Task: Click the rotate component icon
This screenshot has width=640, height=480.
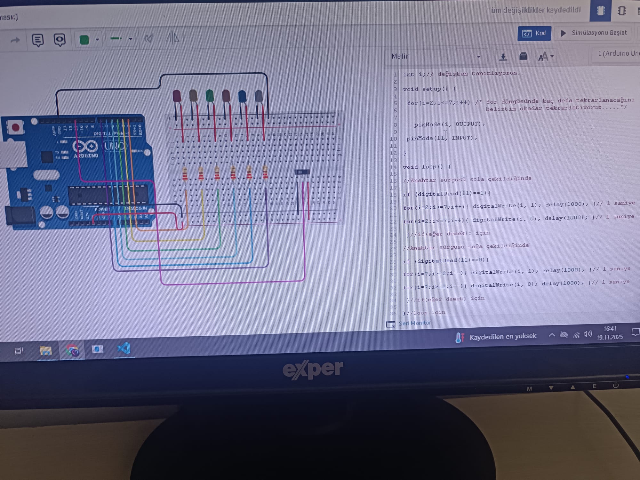Action: pyautogui.click(x=149, y=39)
